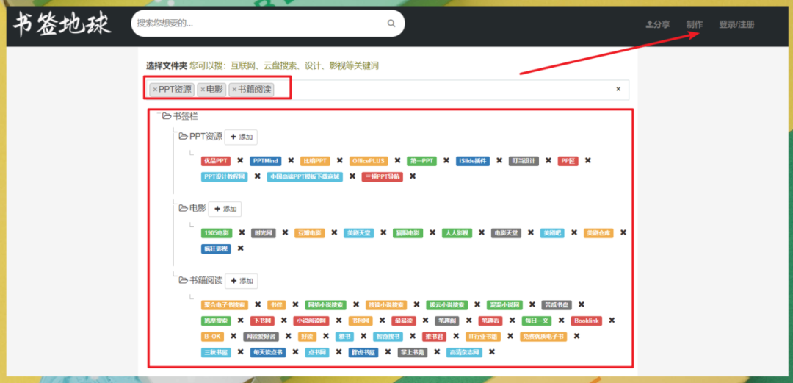The height and width of the screenshot is (383, 793).
Task: Click the search magnifier icon
Action: click(391, 24)
